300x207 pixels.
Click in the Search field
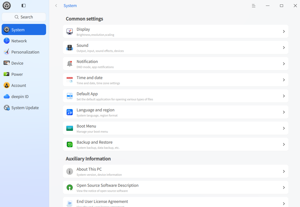24,17
